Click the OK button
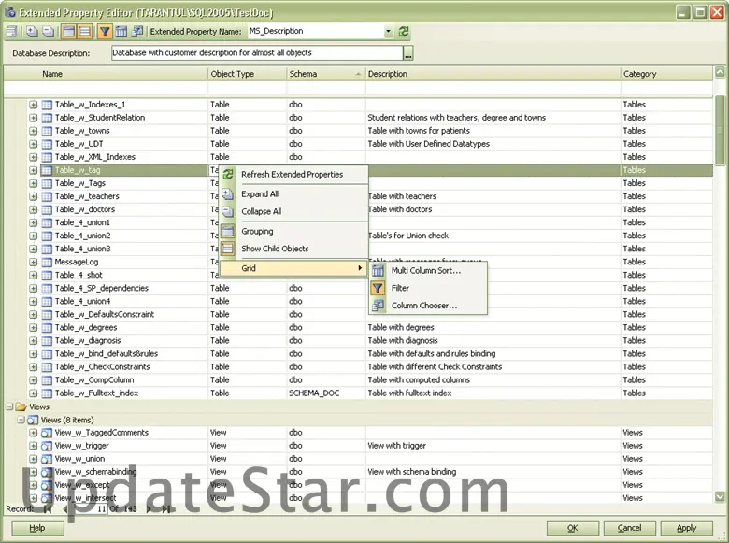 click(x=573, y=528)
